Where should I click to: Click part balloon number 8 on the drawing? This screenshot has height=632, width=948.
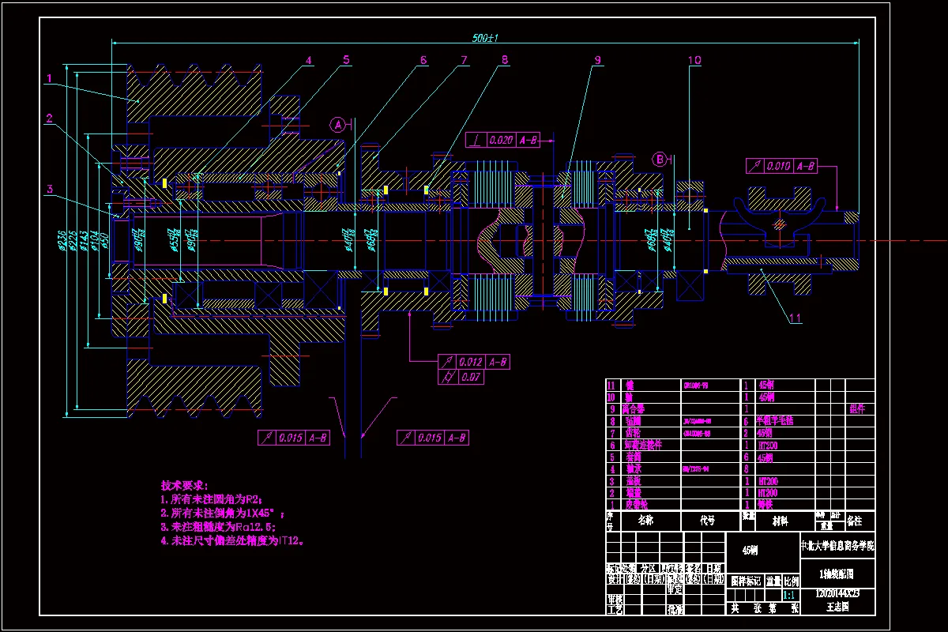[504, 59]
